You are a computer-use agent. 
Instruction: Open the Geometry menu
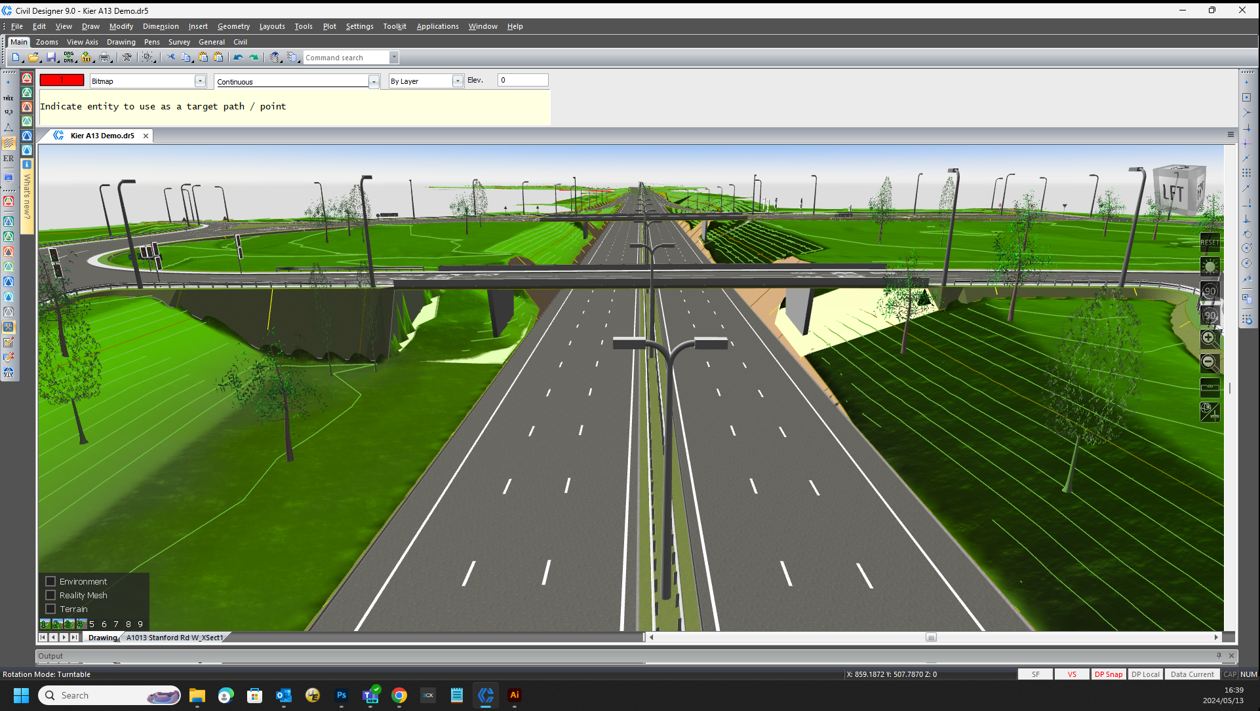(233, 26)
